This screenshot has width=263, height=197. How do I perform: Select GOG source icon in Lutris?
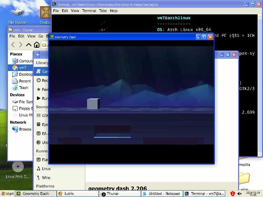point(39,115)
